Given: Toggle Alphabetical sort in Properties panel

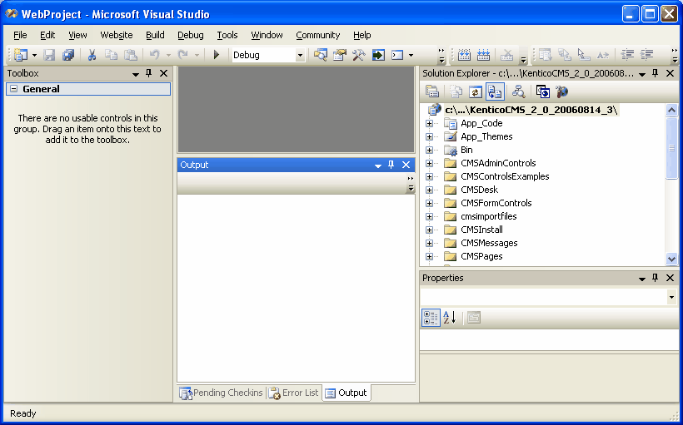Looking at the screenshot, I should [x=450, y=318].
